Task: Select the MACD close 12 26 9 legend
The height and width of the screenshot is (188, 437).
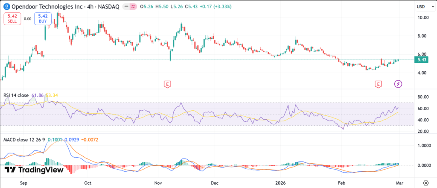Action: 23,140
